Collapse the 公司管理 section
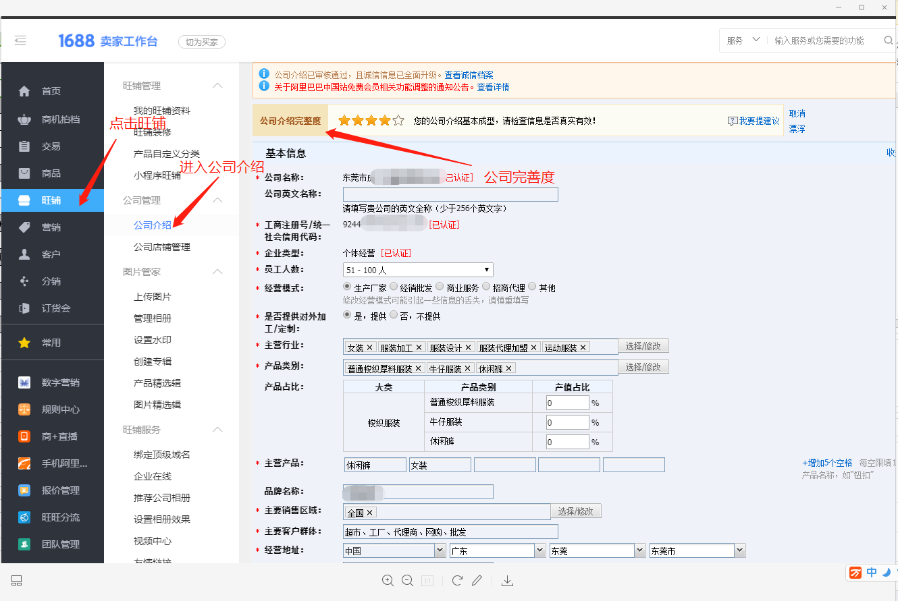898x601 pixels. coord(217,200)
